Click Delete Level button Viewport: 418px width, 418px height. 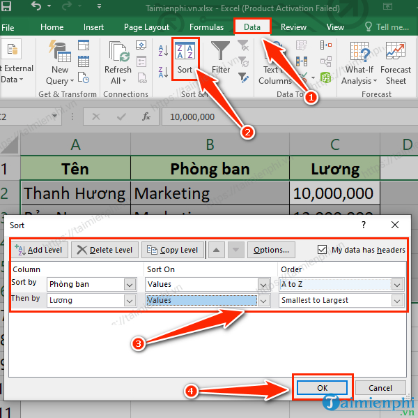[104, 250]
